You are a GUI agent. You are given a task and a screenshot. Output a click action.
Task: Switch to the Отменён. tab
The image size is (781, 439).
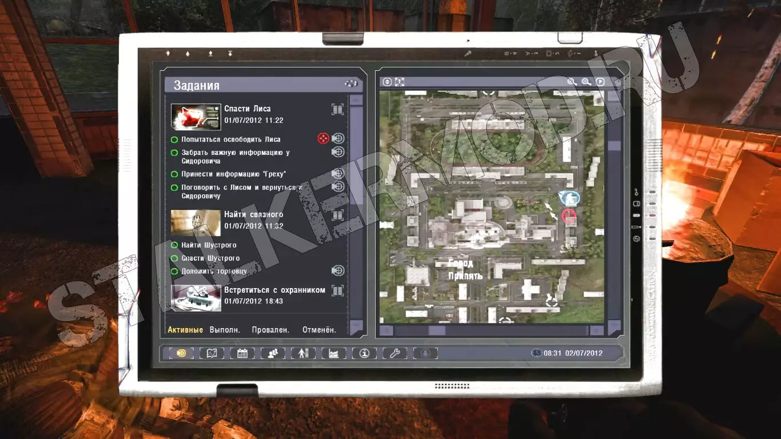(x=318, y=330)
